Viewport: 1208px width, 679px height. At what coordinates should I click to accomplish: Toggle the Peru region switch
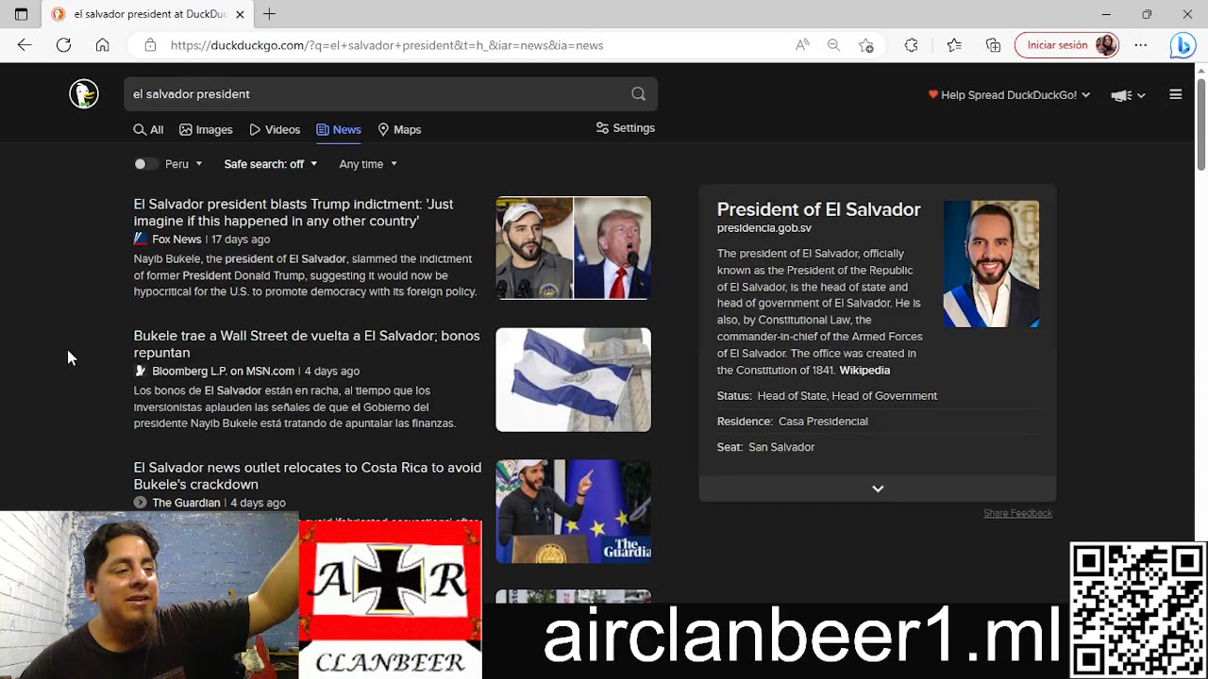pos(145,164)
